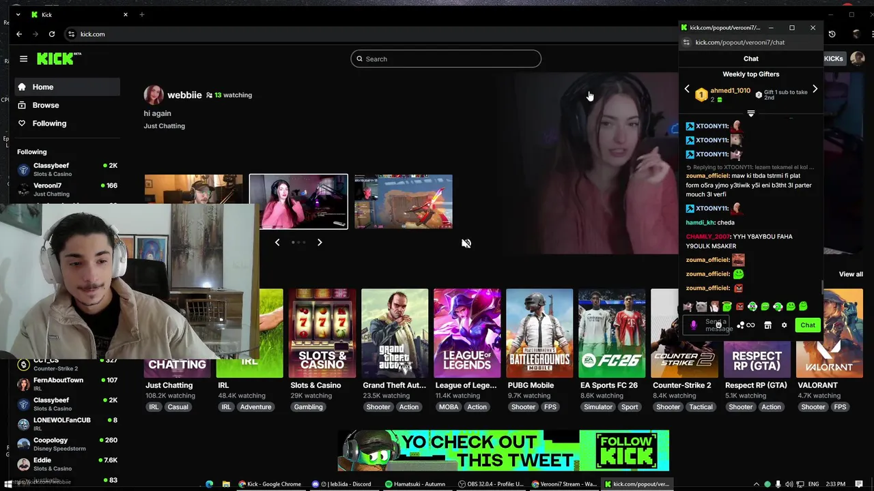Open KICKs button in top bar
Image resolution: width=874 pixels, height=491 pixels.
[x=833, y=59]
